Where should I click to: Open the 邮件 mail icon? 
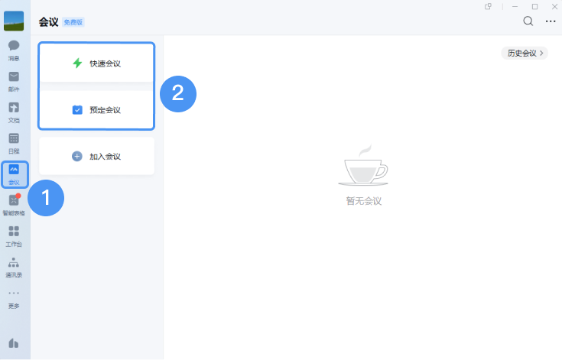pyautogui.click(x=14, y=79)
